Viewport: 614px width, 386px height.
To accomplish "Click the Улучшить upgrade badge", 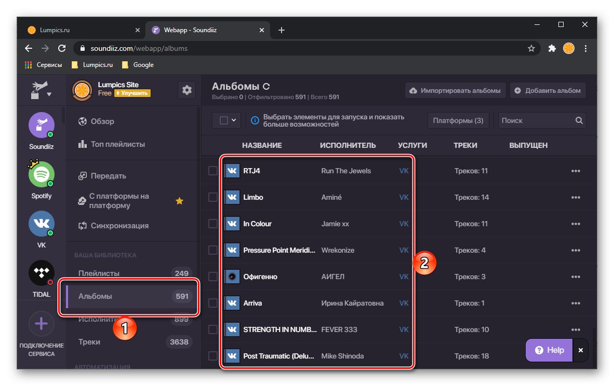I will (132, 93).
